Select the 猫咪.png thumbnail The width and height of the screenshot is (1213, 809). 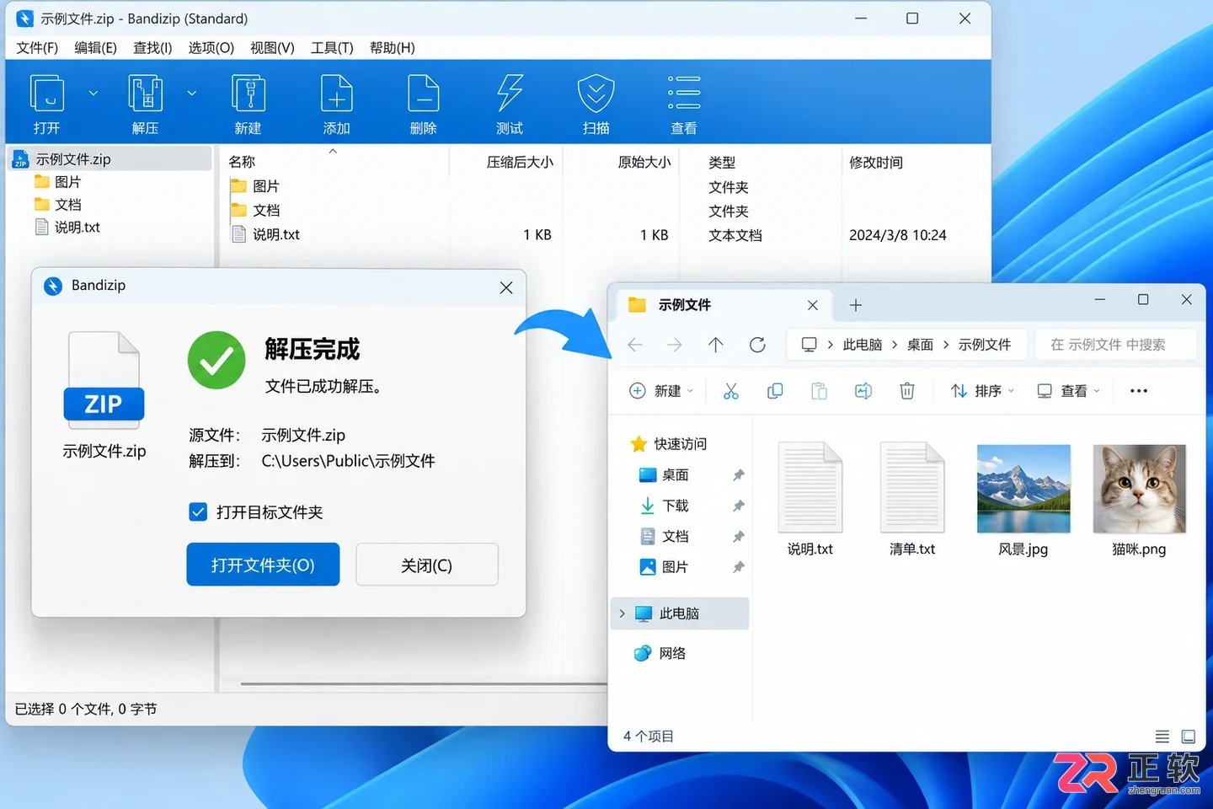pos(1139,489)
